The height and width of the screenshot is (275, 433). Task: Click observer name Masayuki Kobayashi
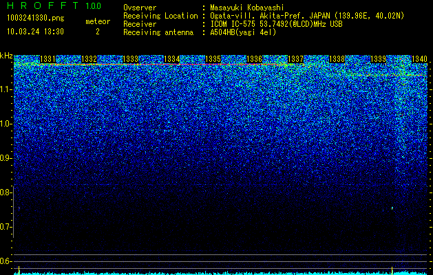(247, 8)
